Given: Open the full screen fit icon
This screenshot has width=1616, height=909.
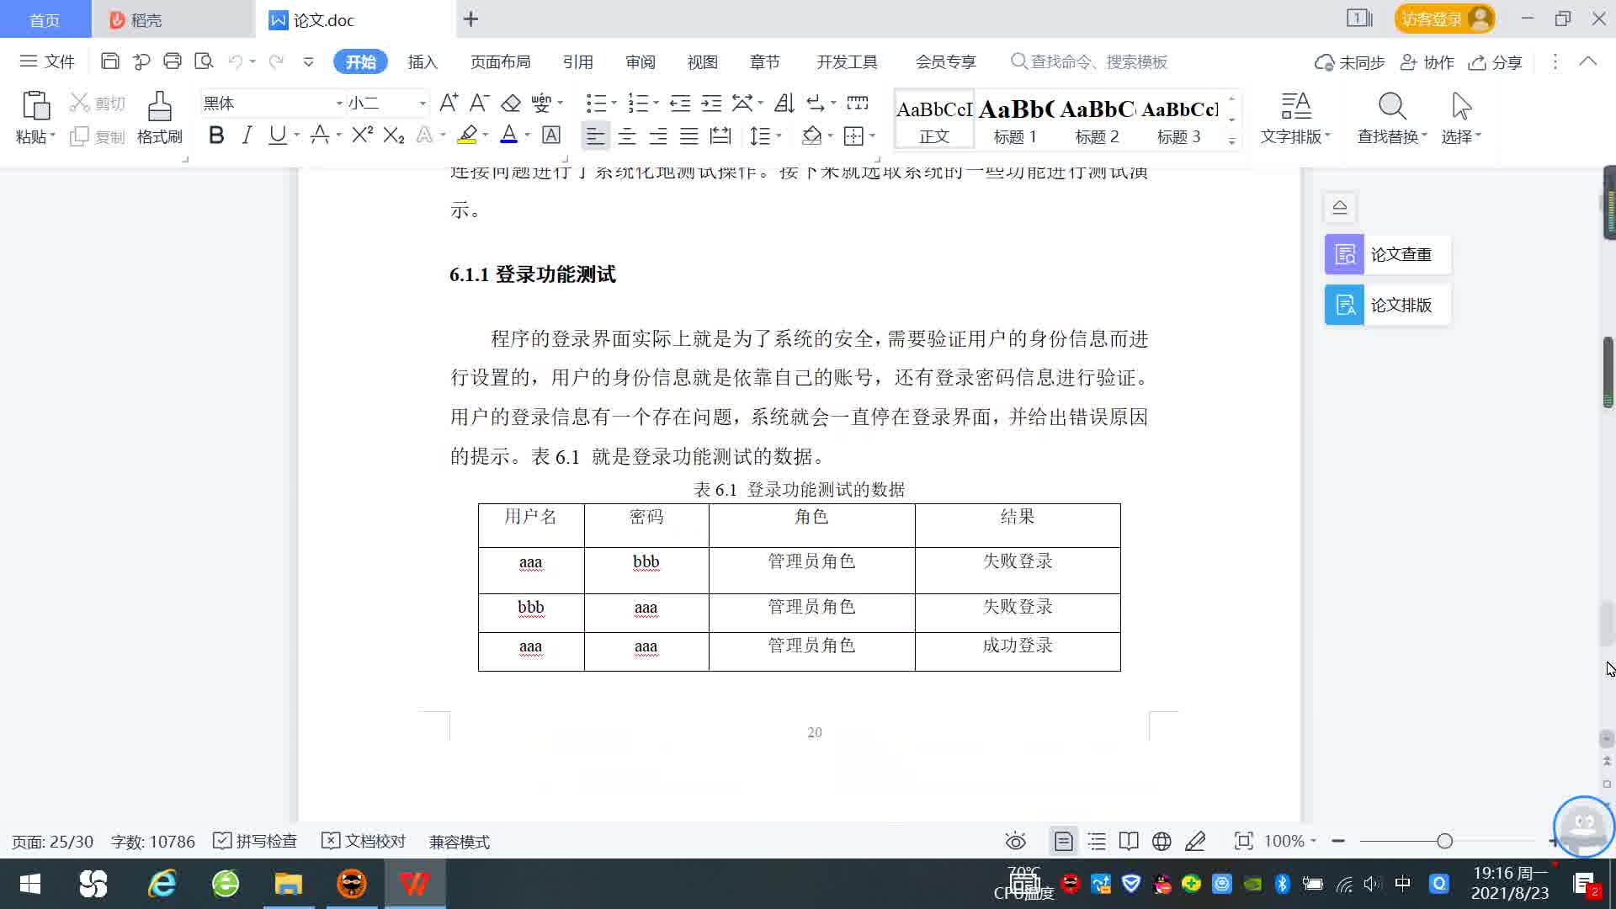Looking at the screenshot, I should pyautogui.click(x=1243, y=841).
